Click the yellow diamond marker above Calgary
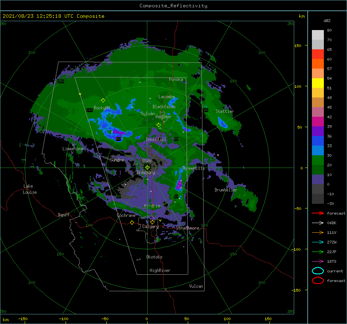Viewport: 347px width, 324px height. (152, 222)
